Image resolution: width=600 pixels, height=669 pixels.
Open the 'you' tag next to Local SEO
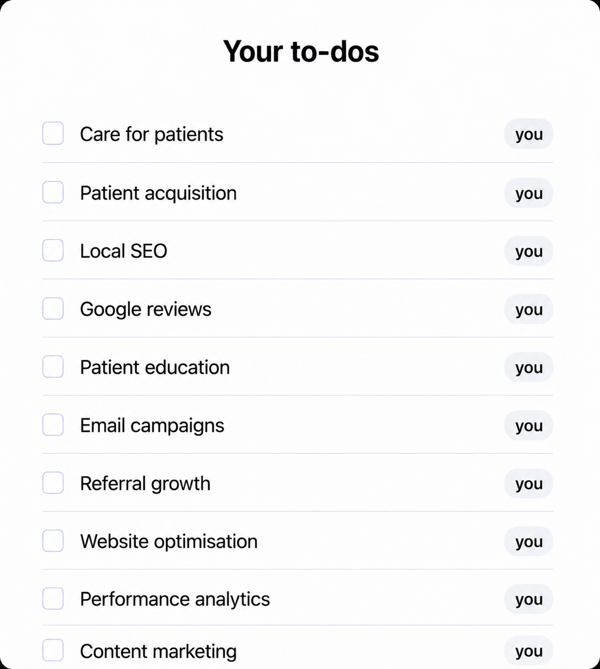click(529, 251)
